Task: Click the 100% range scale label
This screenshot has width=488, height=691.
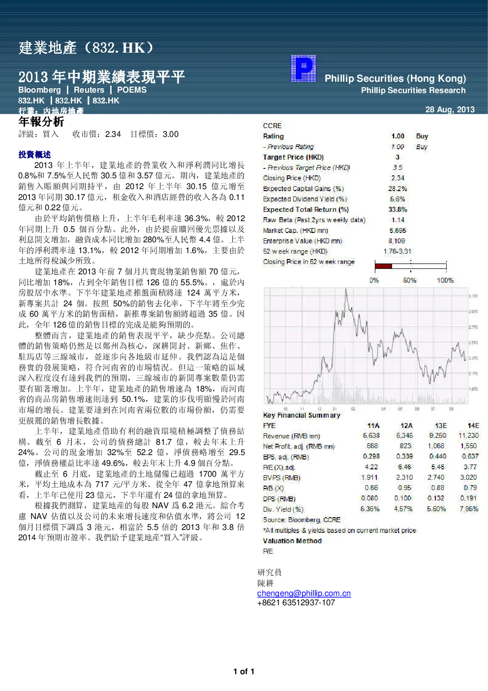Action: coord(445,280)
